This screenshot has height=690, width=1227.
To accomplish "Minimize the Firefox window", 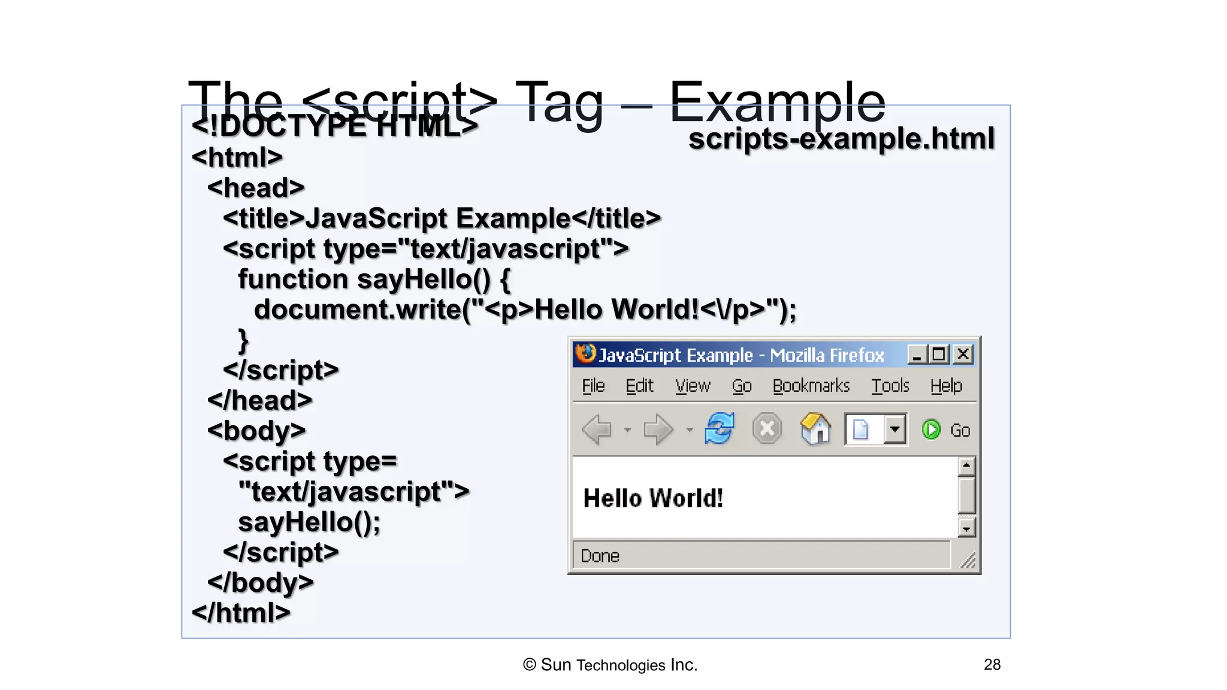I will tap(917, 355).
